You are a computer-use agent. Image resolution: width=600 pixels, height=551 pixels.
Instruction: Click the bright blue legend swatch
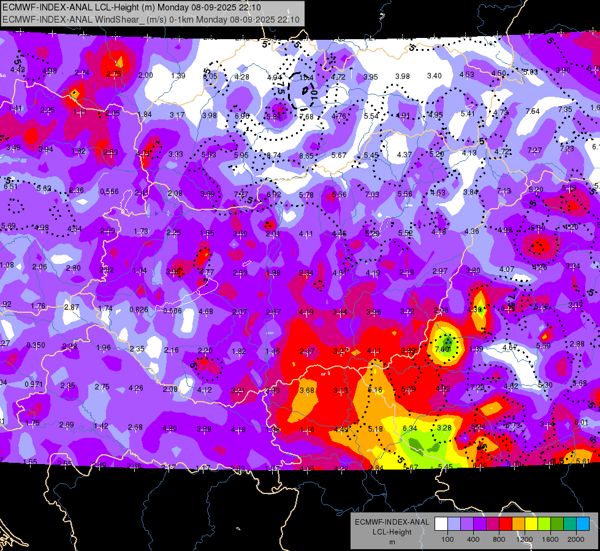[x=583, y=524]
